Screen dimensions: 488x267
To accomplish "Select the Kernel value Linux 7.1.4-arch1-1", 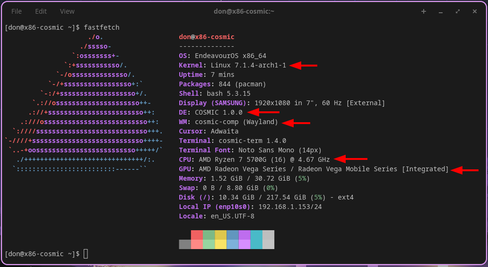I will 248,65.
